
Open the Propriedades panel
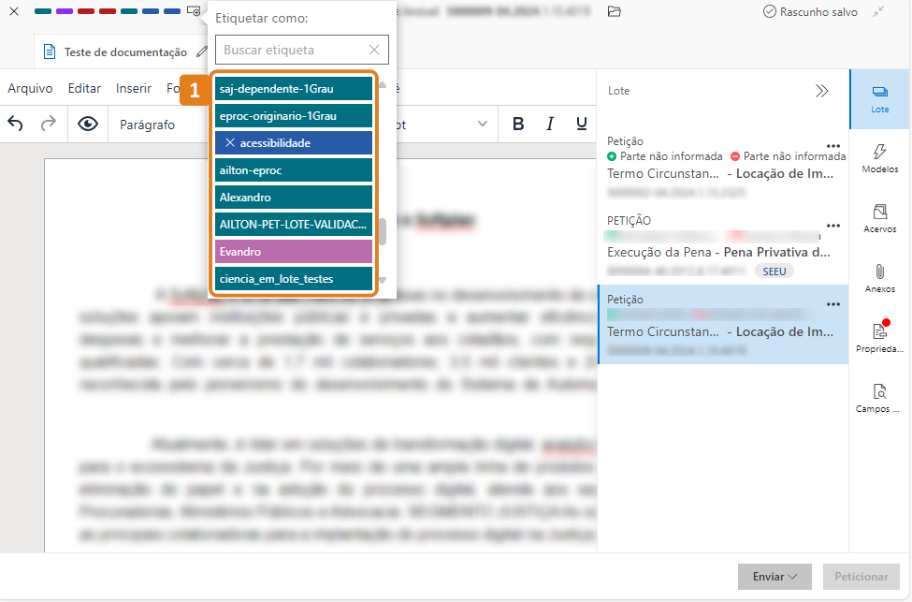pyautogui.click(x=879, y=338)
